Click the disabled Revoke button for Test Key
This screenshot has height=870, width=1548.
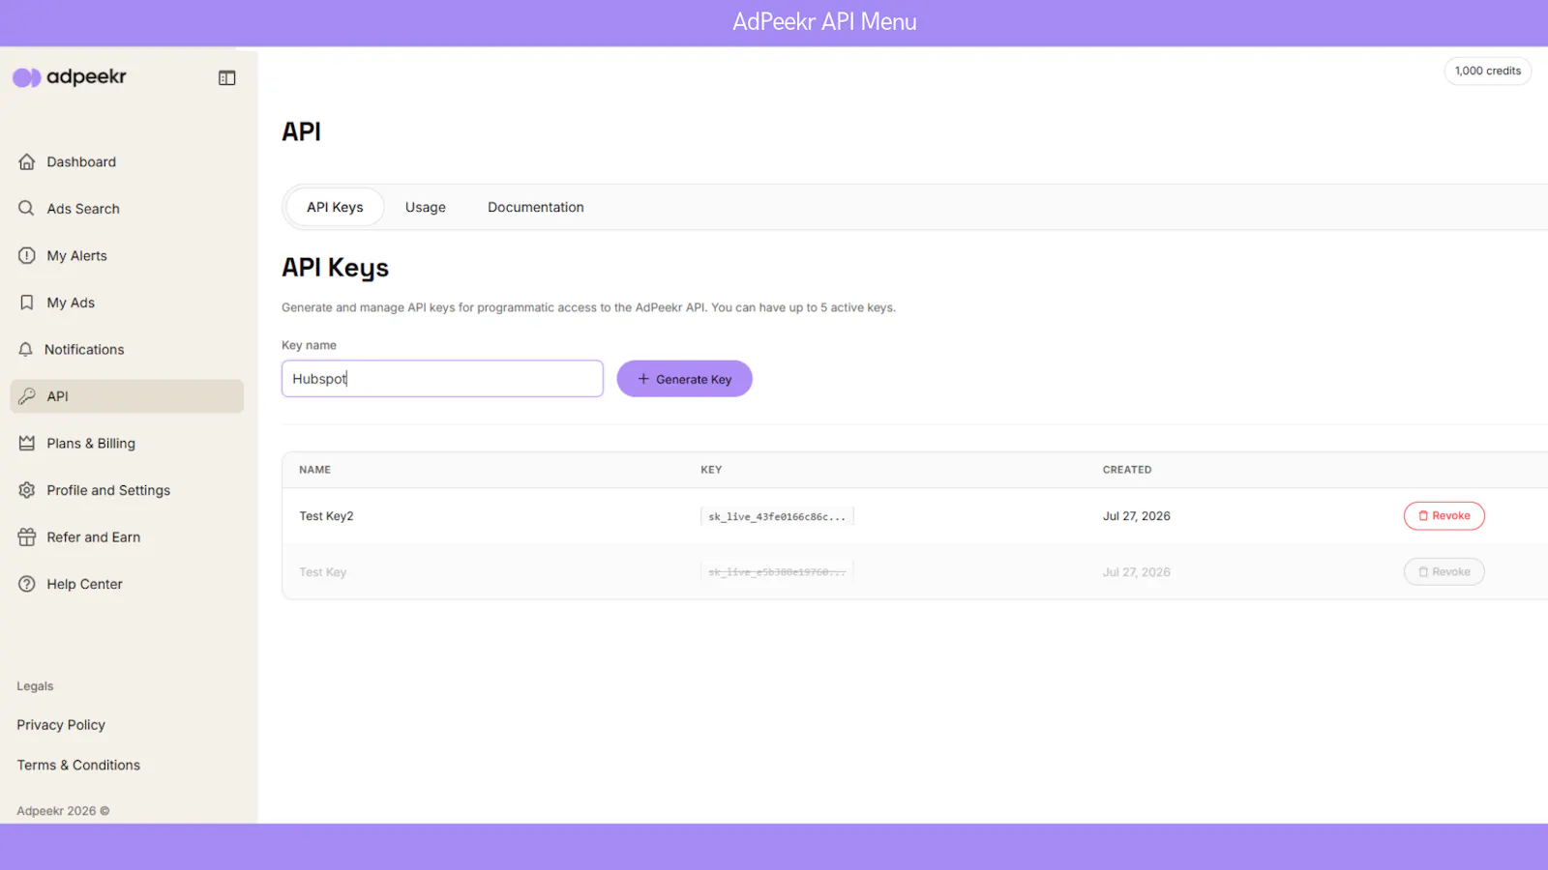point(1444,572)
